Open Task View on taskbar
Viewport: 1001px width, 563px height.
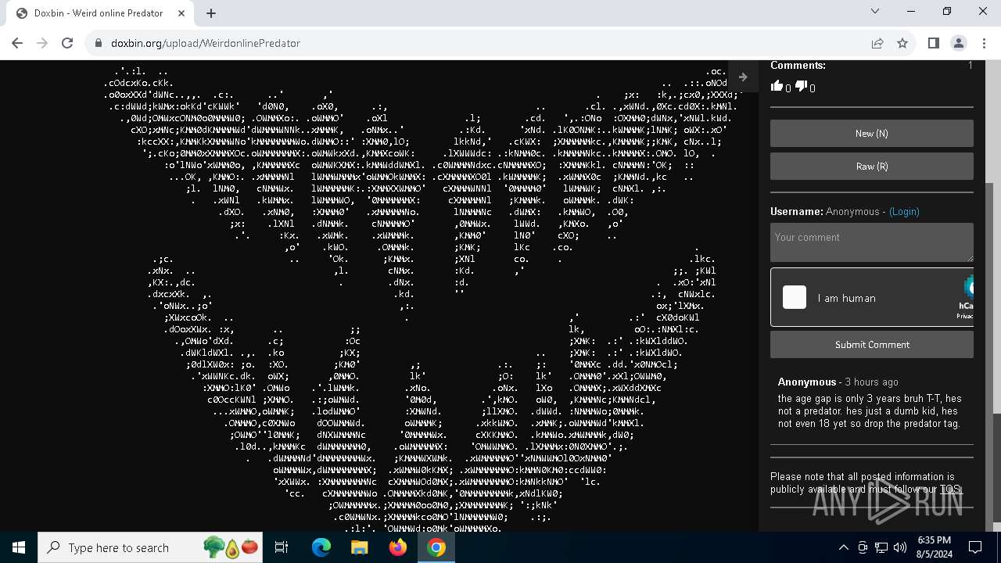tap(282, 547)
